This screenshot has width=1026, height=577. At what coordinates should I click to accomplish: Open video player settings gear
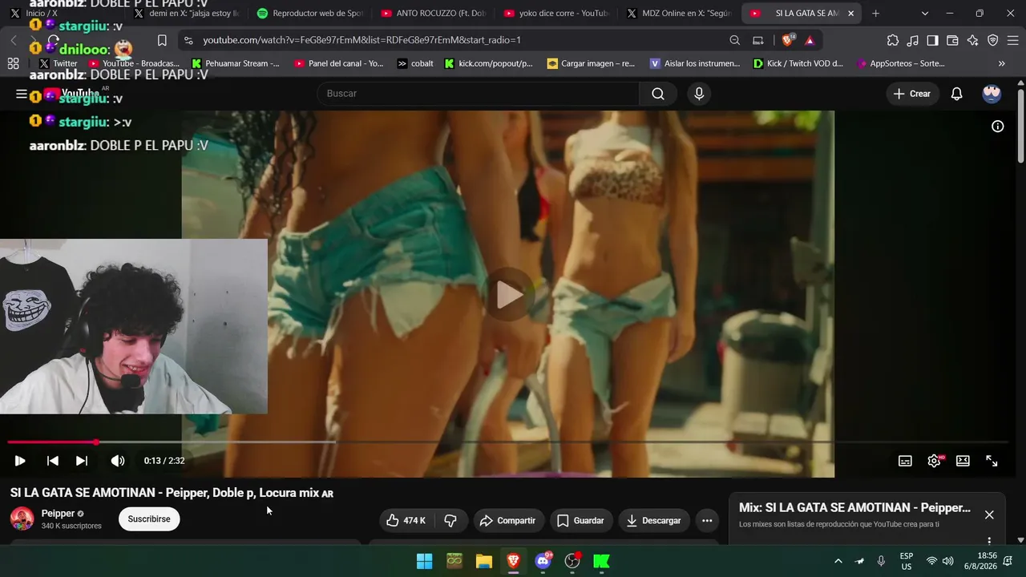pos(934,461)
